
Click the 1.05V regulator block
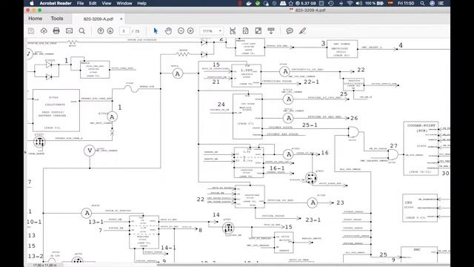coord(247,76)
